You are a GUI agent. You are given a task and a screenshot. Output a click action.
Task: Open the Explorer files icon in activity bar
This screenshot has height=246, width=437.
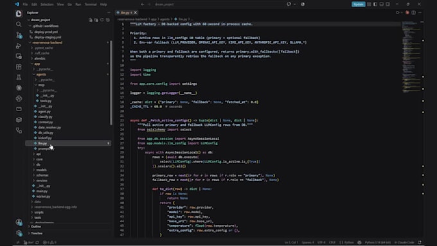(x=19, y=13)
